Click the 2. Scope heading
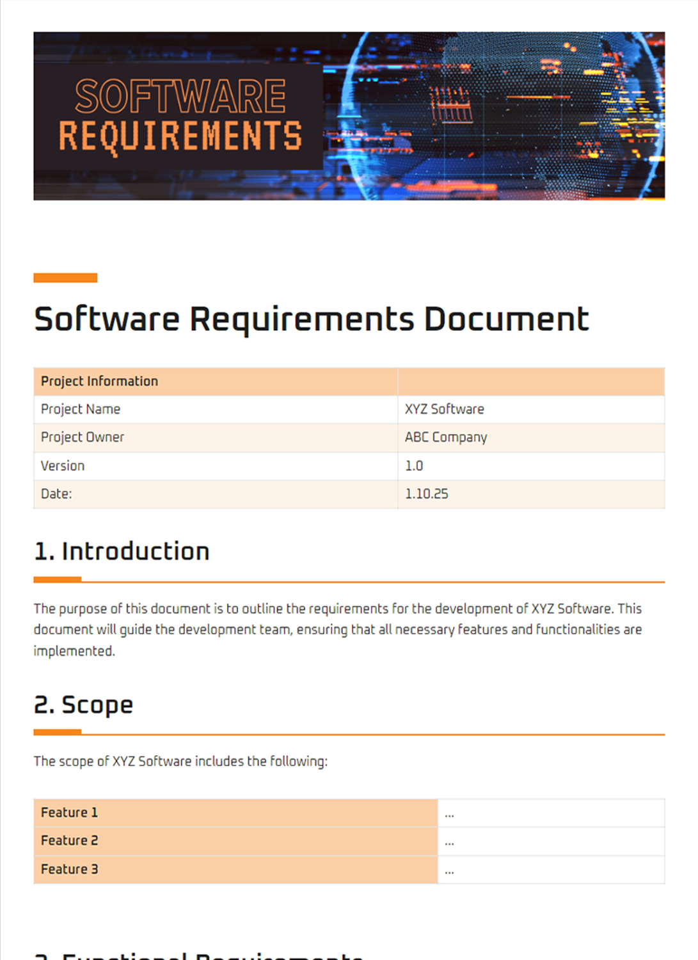698x960 pixels. click(84, 704)
